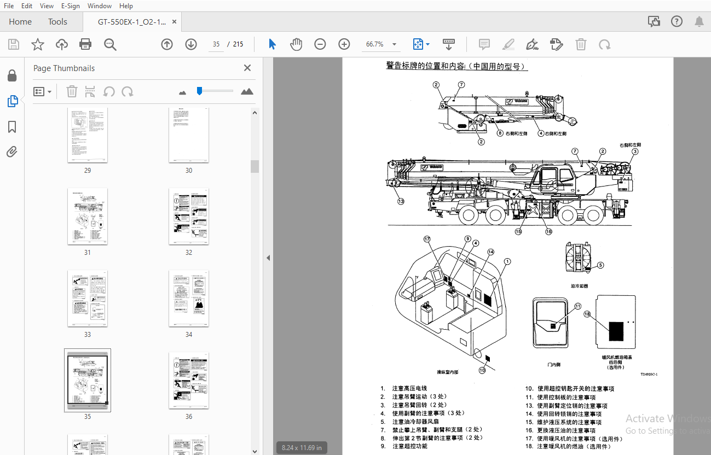711x455 pixels.
Task: Select the highlight text pen tool
Action: pos(508,44)
